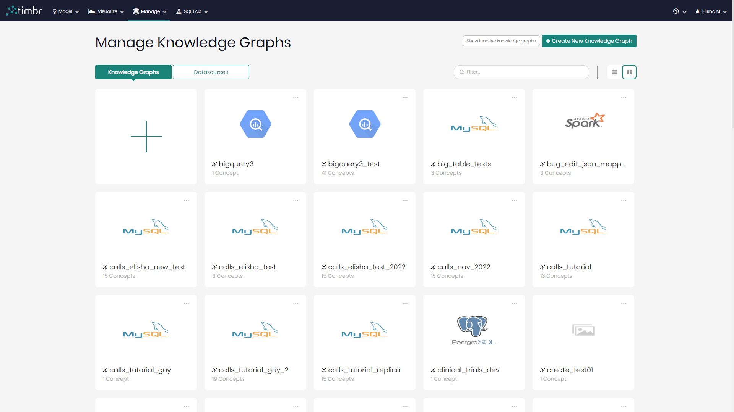This screenshot has width=734, height=412.
Task: Select the list view layout icon
Action: [x=614, y=72]
